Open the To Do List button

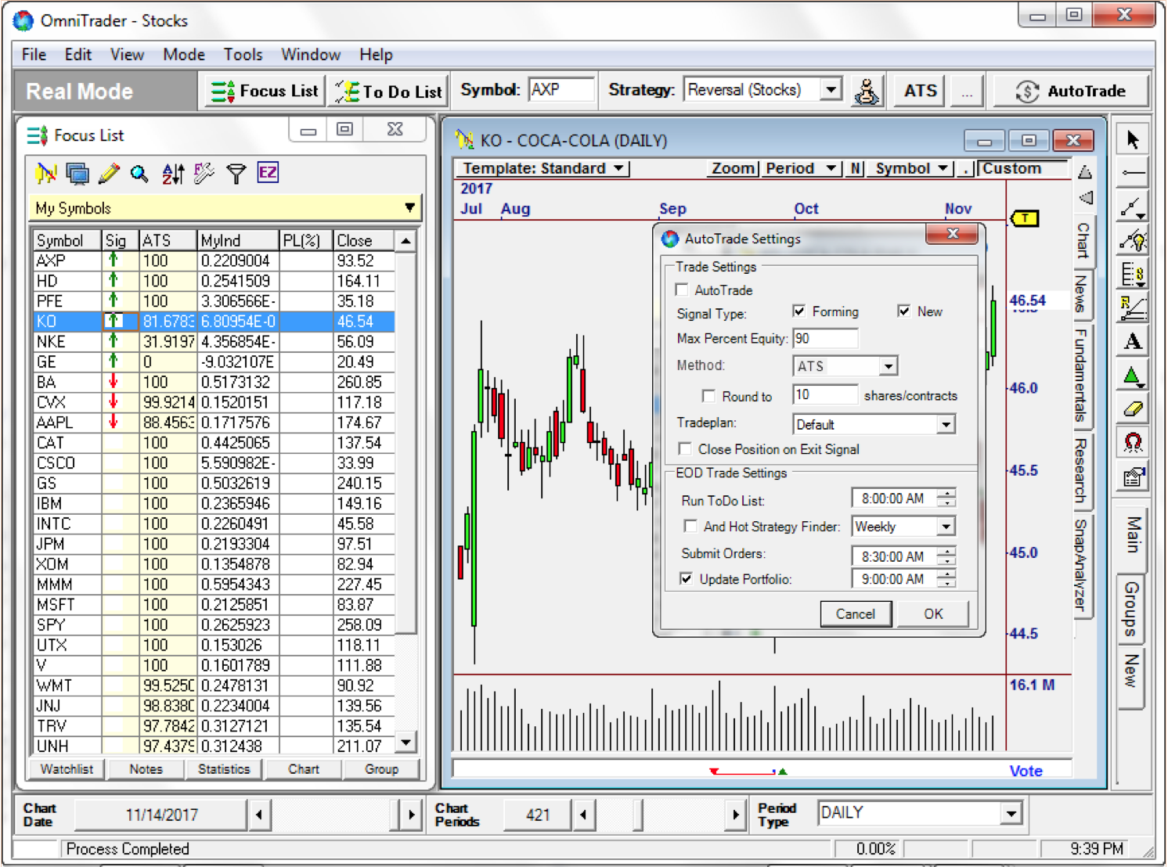click(389, 92)
